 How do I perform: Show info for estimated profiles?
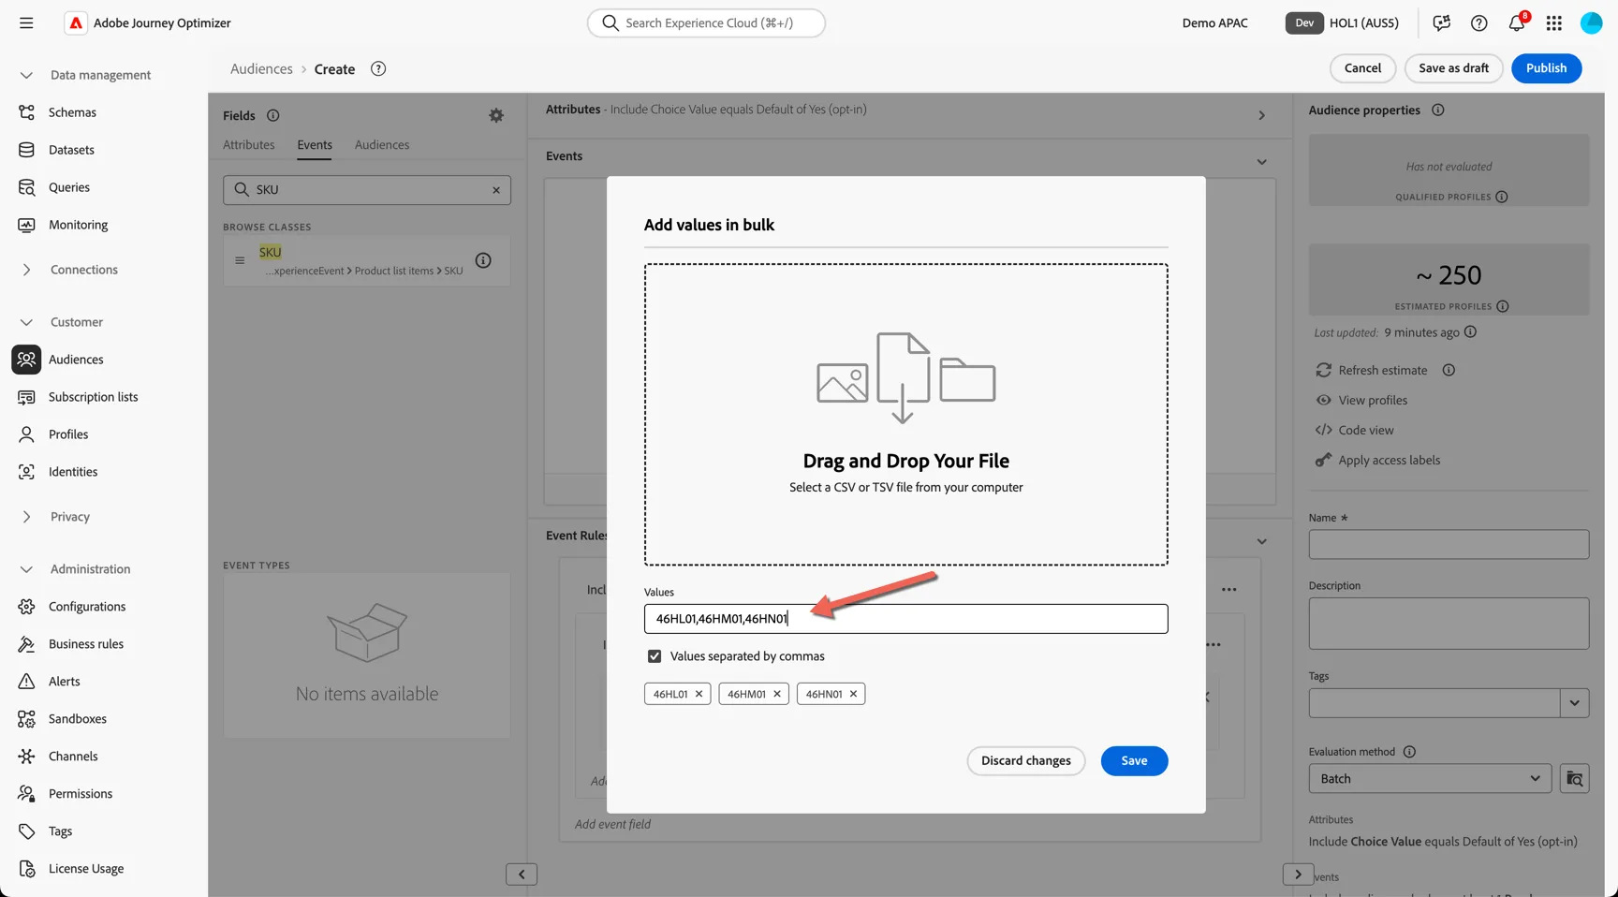(1503, 306)
